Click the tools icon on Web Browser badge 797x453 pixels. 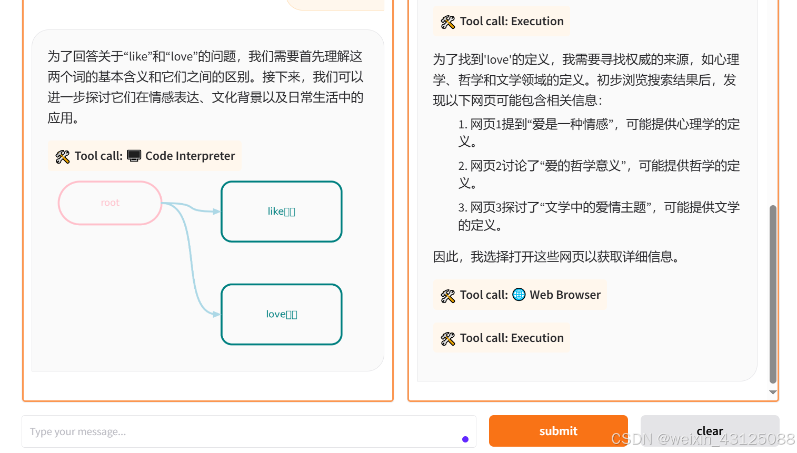click(447, 295)
